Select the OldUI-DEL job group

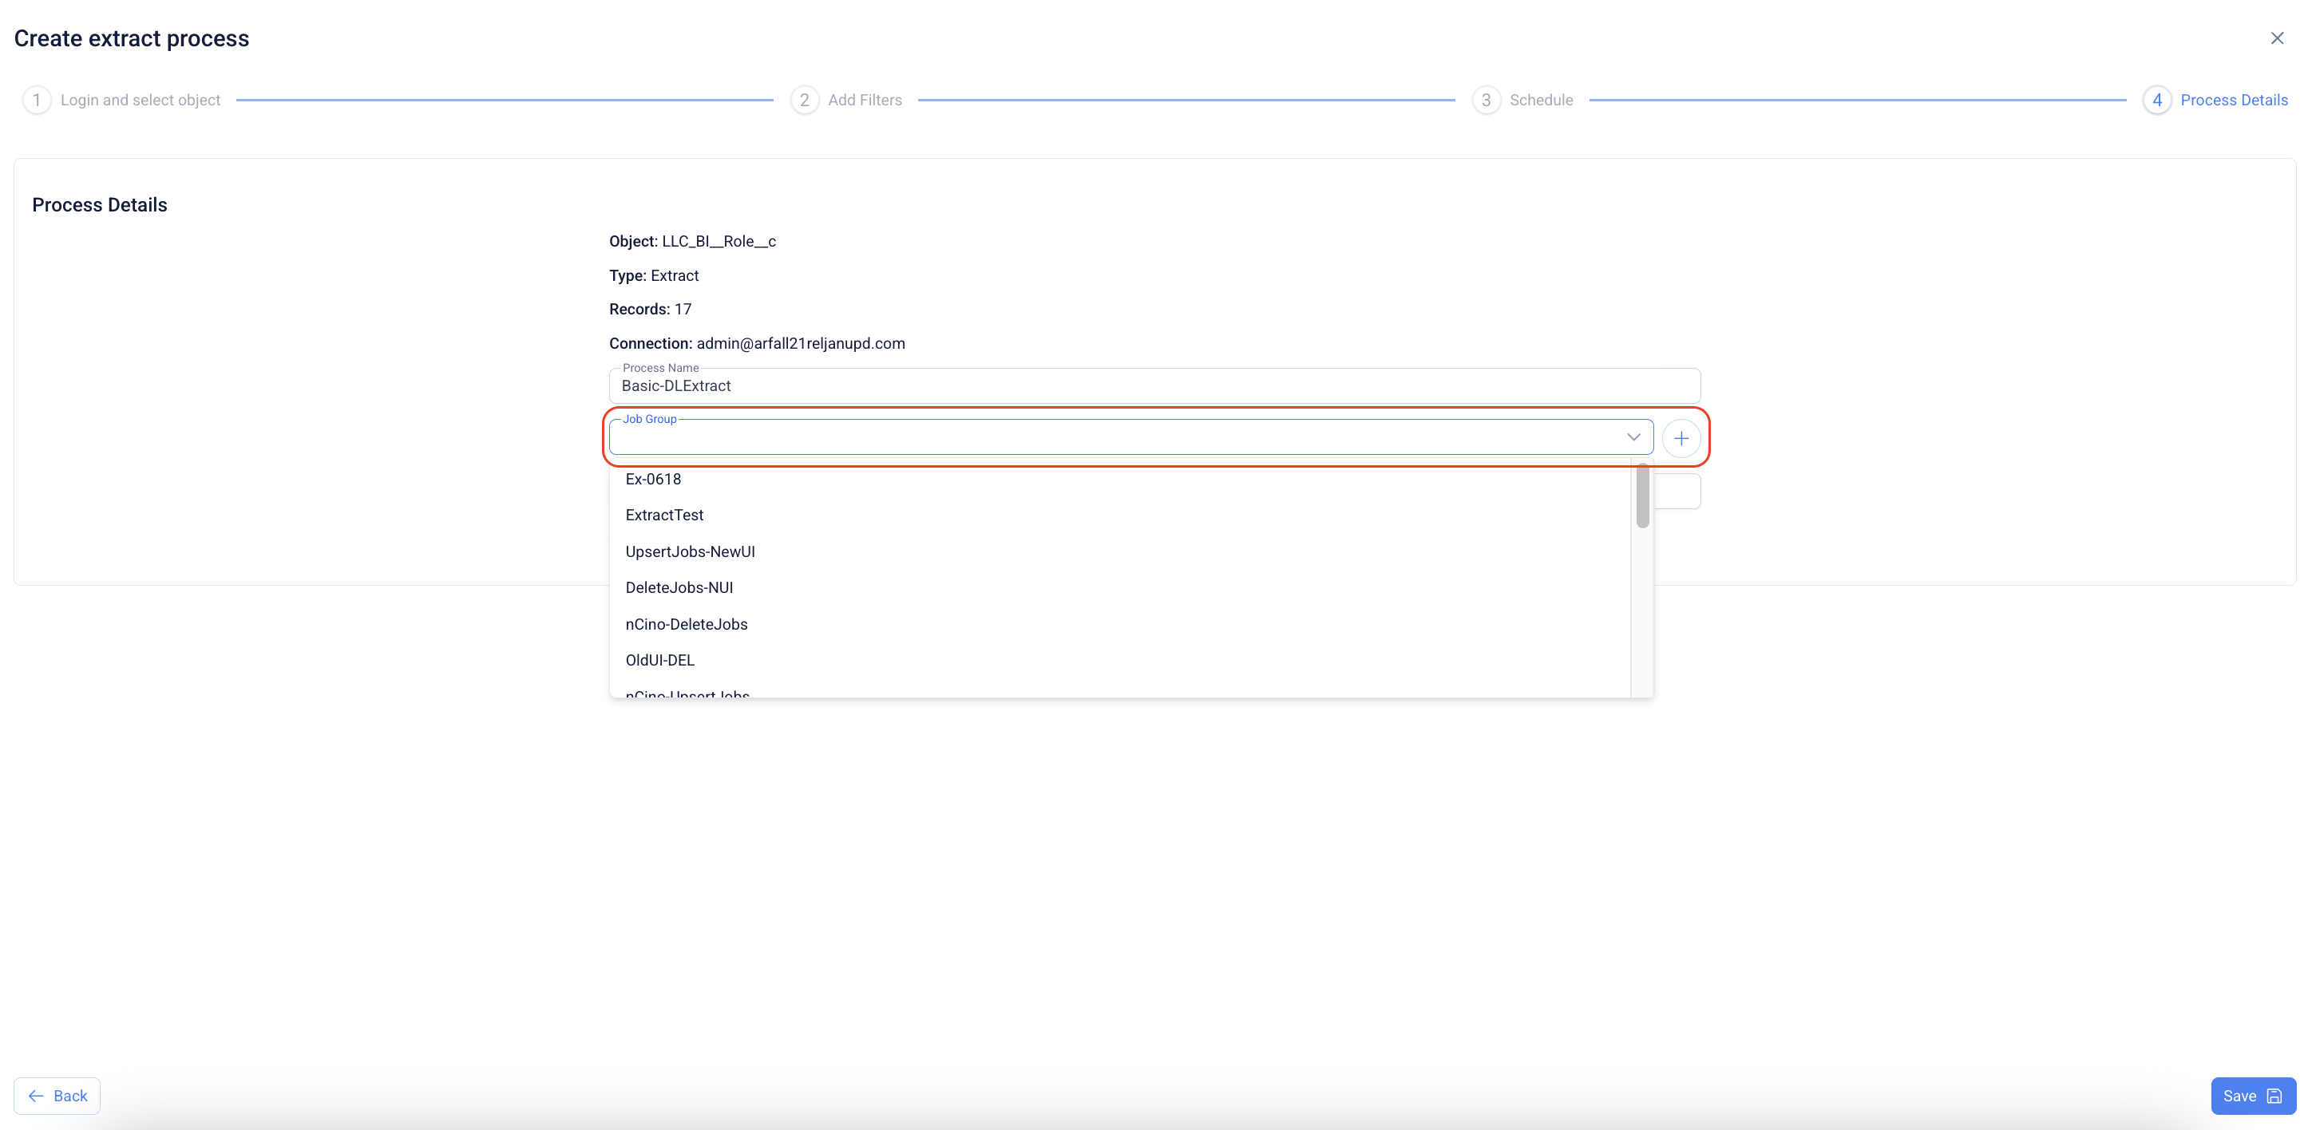pyautogui.click(x=659, y=660)
